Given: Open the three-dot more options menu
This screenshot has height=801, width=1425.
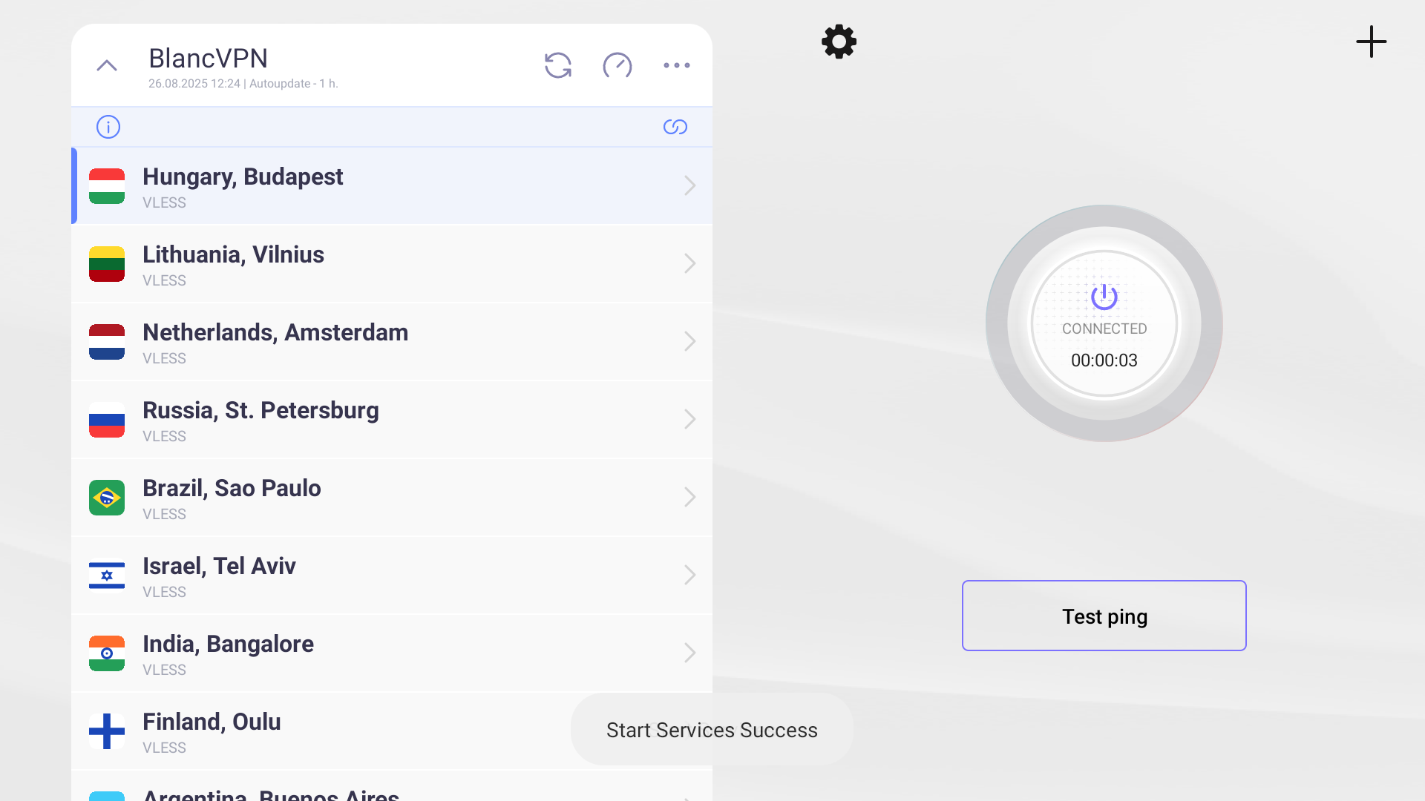Looking at the screenshot, I should (x=676, y=65).
